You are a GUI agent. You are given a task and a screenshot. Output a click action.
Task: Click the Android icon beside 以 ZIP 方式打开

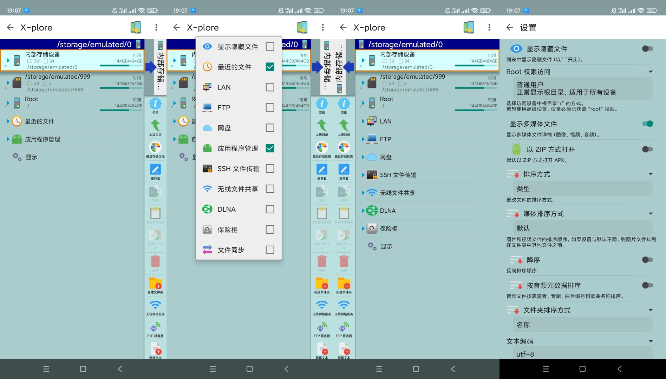click(516, 149)
